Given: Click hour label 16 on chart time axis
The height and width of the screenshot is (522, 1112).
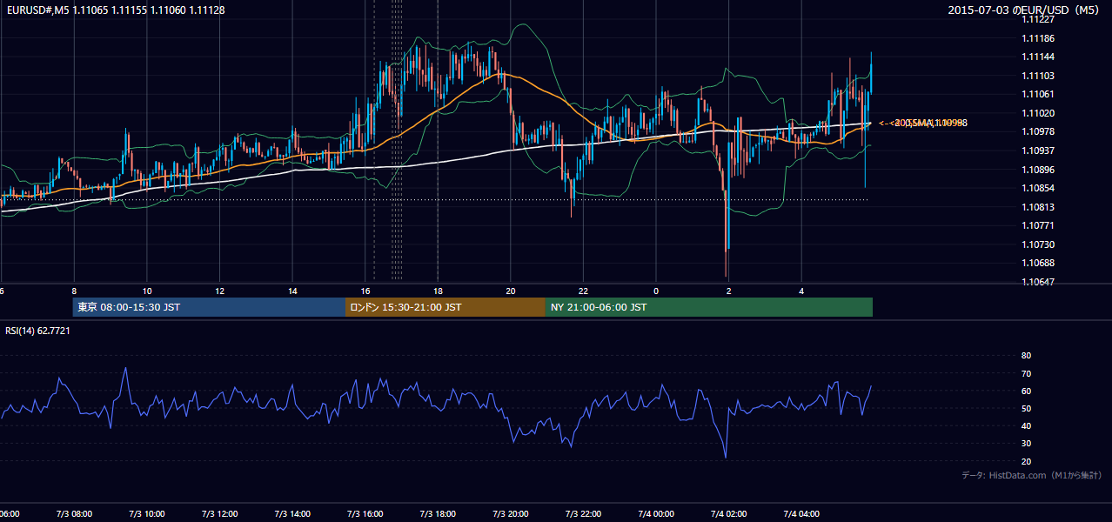Looking at the screenshot, I should click(x=365, y=291).
